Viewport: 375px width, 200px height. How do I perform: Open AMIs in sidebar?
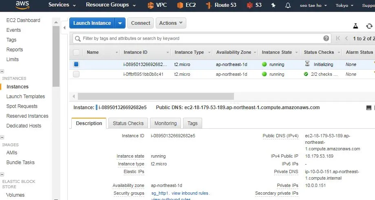click(x=12, y=153)
